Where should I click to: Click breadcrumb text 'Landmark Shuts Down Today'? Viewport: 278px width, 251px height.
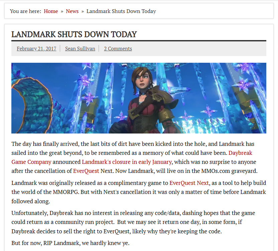(121, 11)
